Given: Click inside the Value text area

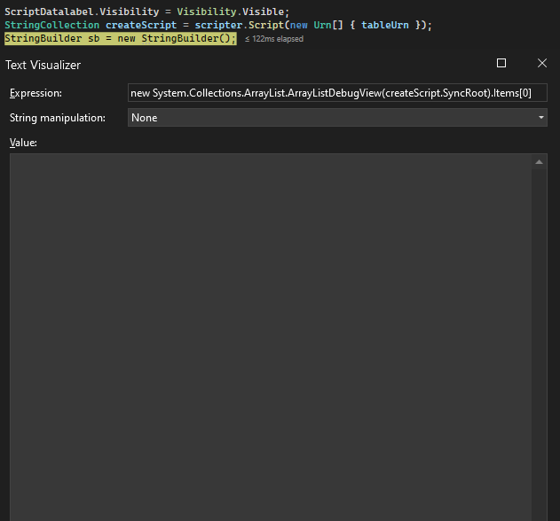Looking at the screenshot, I should (271, 337).
